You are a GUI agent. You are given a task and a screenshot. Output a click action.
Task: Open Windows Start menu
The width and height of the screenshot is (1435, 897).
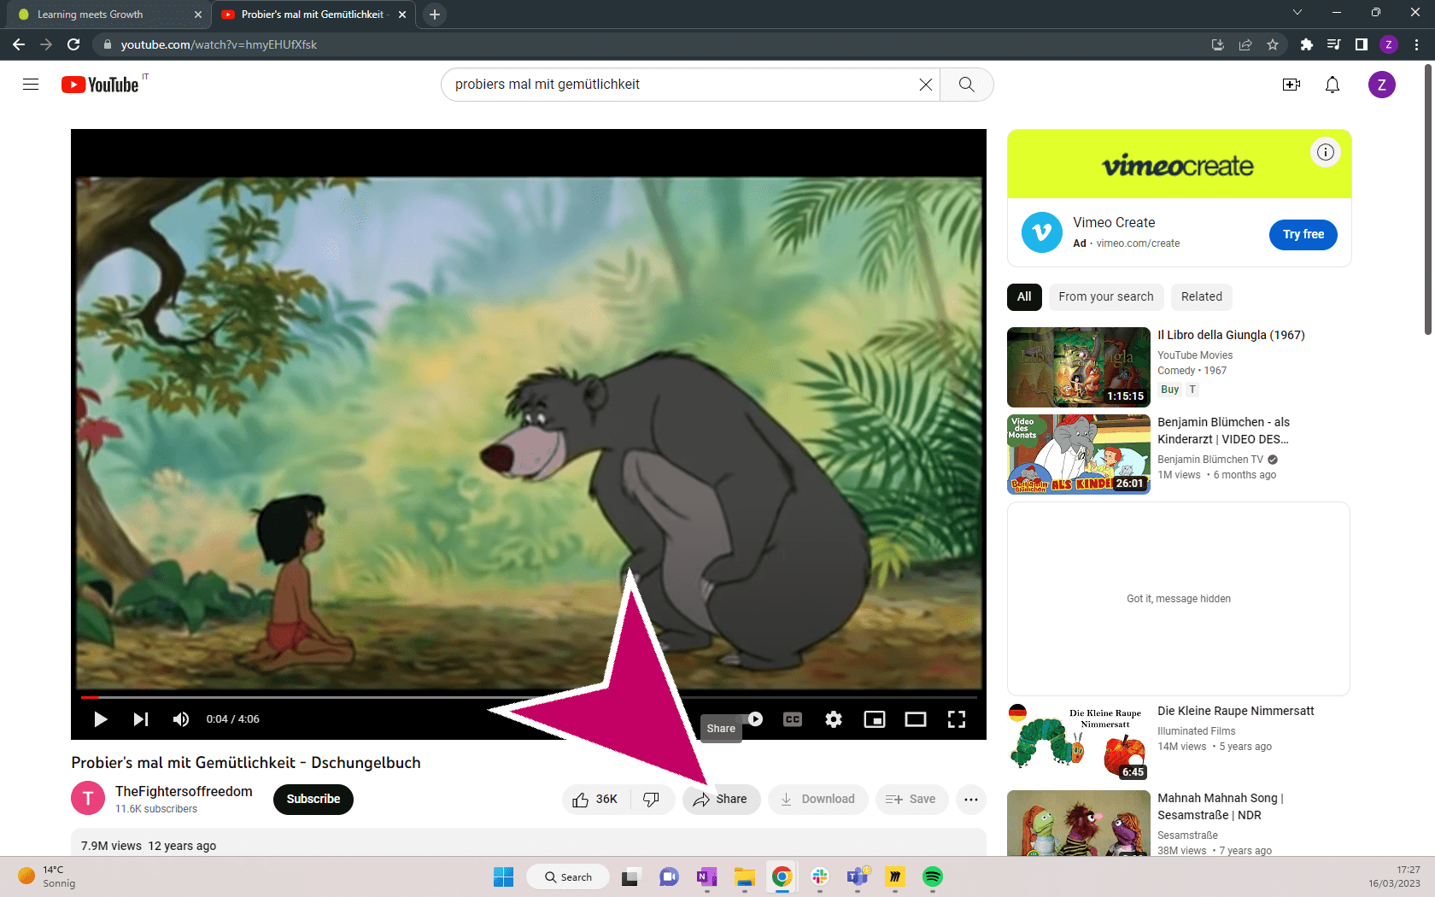(x=503, y=876)
